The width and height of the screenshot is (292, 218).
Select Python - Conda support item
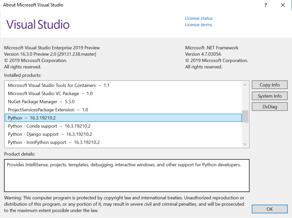point(123,126)
